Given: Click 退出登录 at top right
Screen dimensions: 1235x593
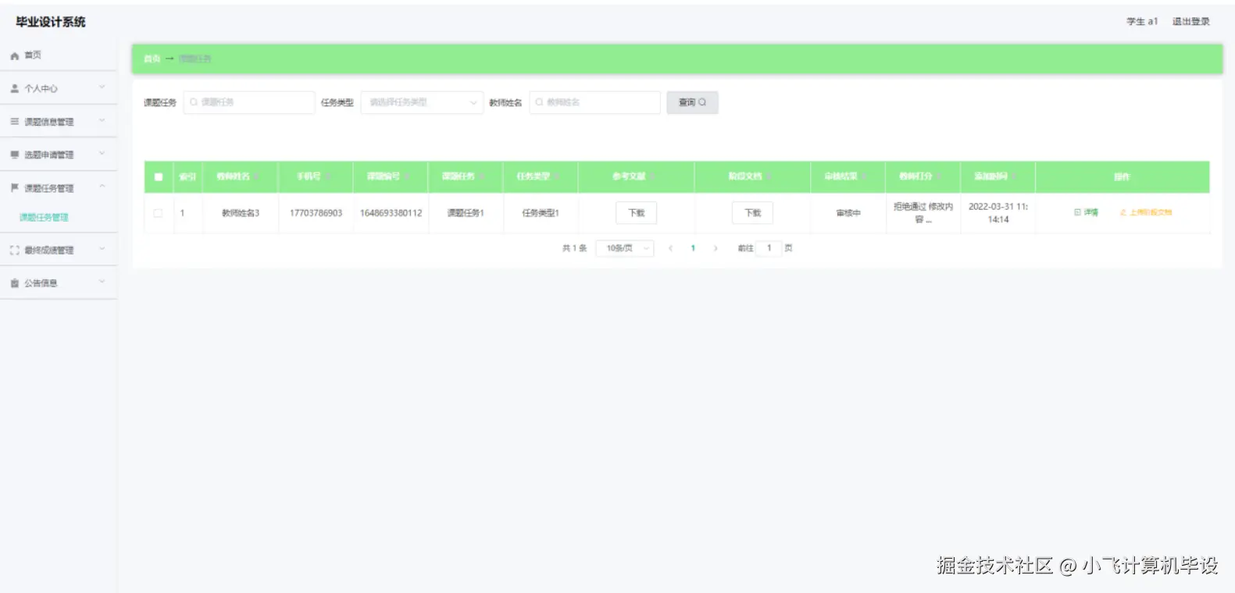Looking at the screenshot, I should pos(1190,22).
